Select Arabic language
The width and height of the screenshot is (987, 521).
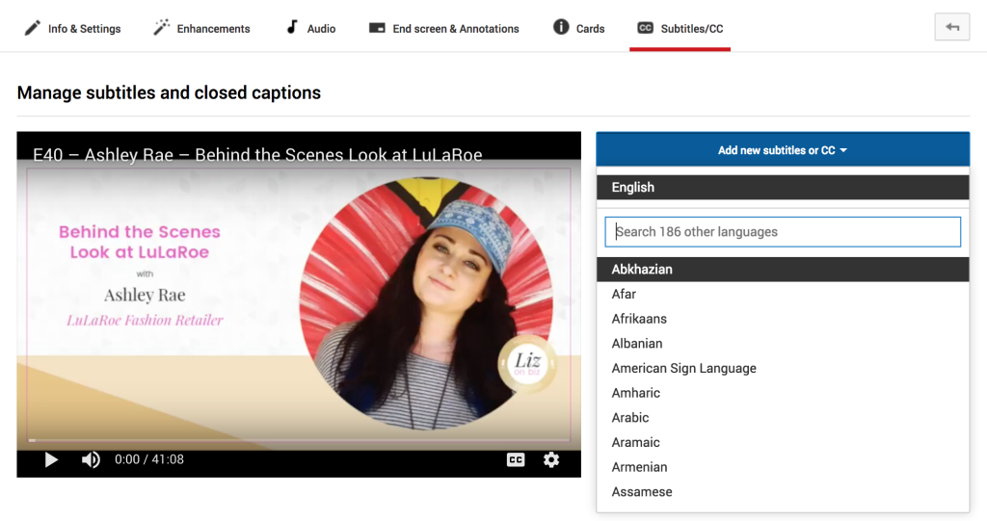coord(783,418)
